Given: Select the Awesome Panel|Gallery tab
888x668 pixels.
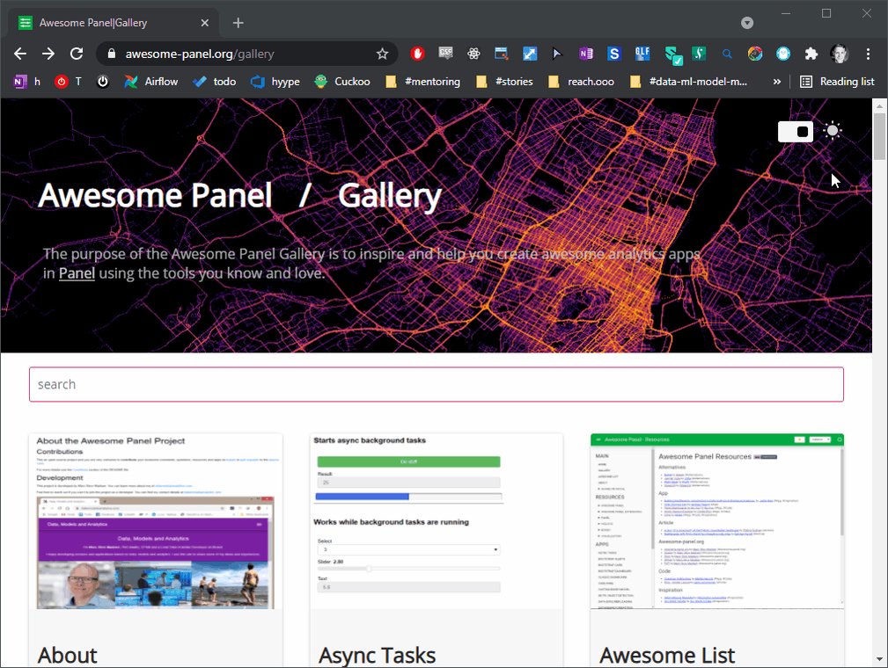Looking at the screenshot, I should [114, 23].
